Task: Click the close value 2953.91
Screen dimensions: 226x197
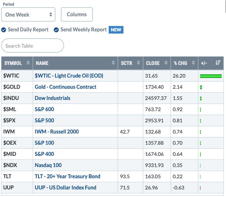Action: 154,121
